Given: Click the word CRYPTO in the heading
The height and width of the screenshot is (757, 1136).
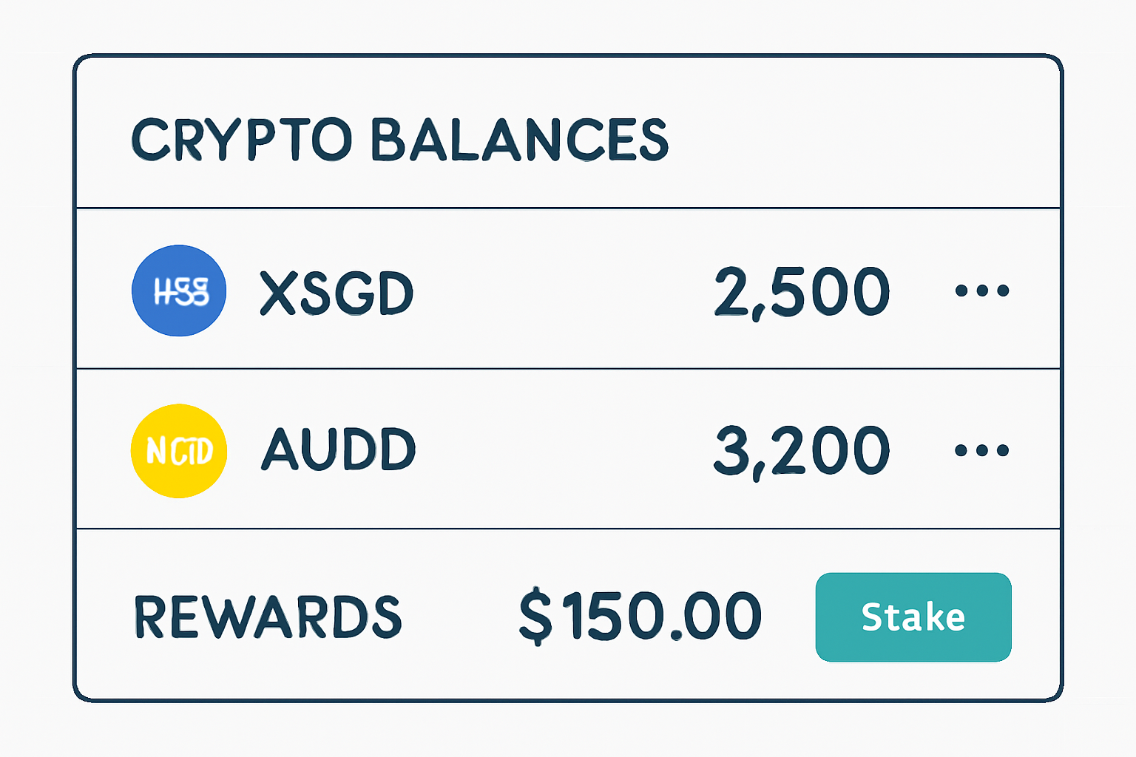Looking at the screenshot, I should 241,139.
